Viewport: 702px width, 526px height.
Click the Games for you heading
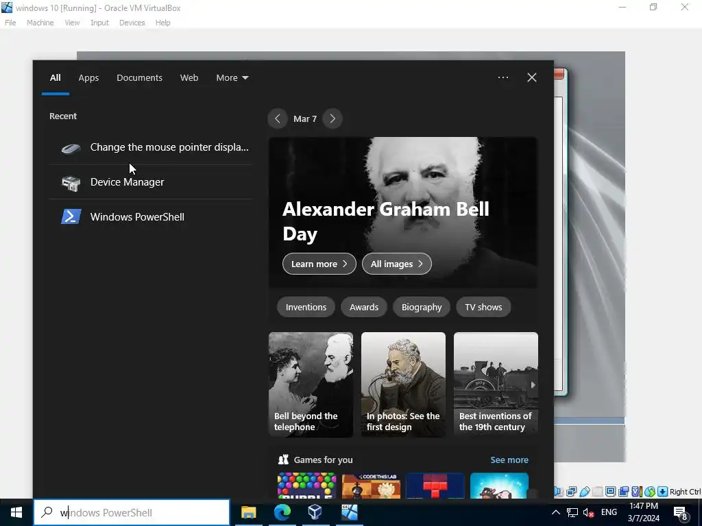point(324,460)
